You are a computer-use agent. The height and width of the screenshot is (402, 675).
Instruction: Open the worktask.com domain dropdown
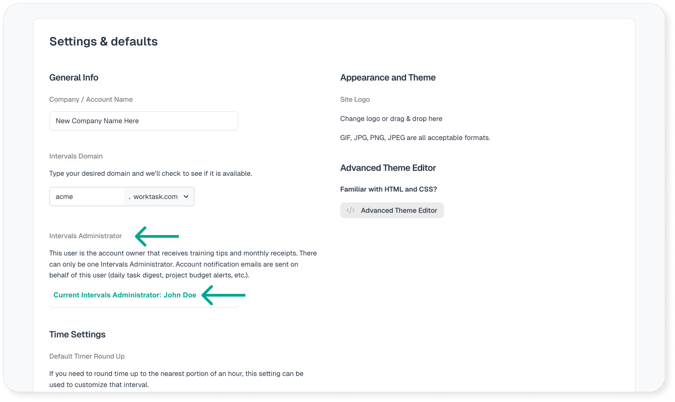(159, 196)
